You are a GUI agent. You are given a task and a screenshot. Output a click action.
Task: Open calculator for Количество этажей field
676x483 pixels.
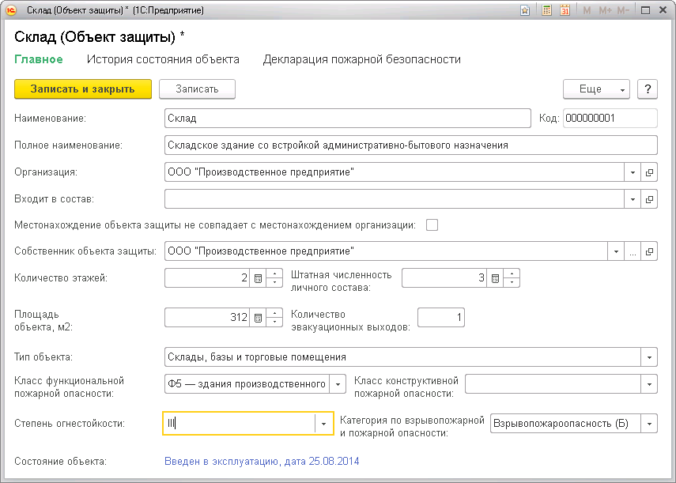[x=258, y=278]
